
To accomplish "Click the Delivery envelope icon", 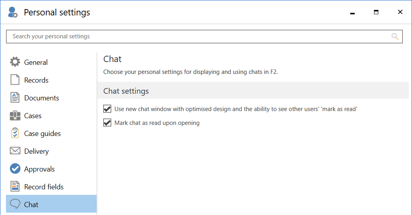I will (15, 151).
